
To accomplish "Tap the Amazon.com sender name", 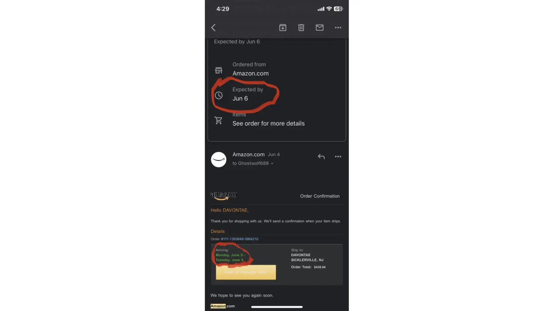I will pos(248,155).
